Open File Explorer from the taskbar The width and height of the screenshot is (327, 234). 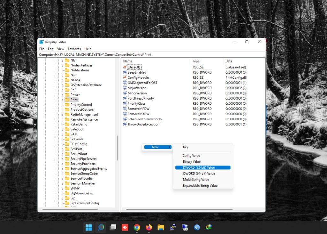[161, 227]
